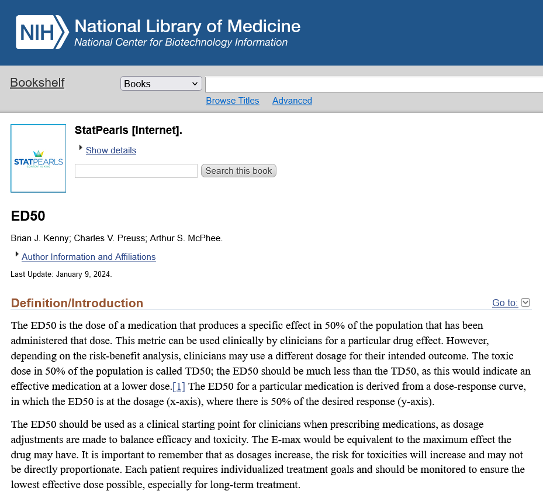Image resolution: width=543 pixels, height=501 pixels.
Task: Click the Definition/Introduction heading
Action: (x=77, y=303)
